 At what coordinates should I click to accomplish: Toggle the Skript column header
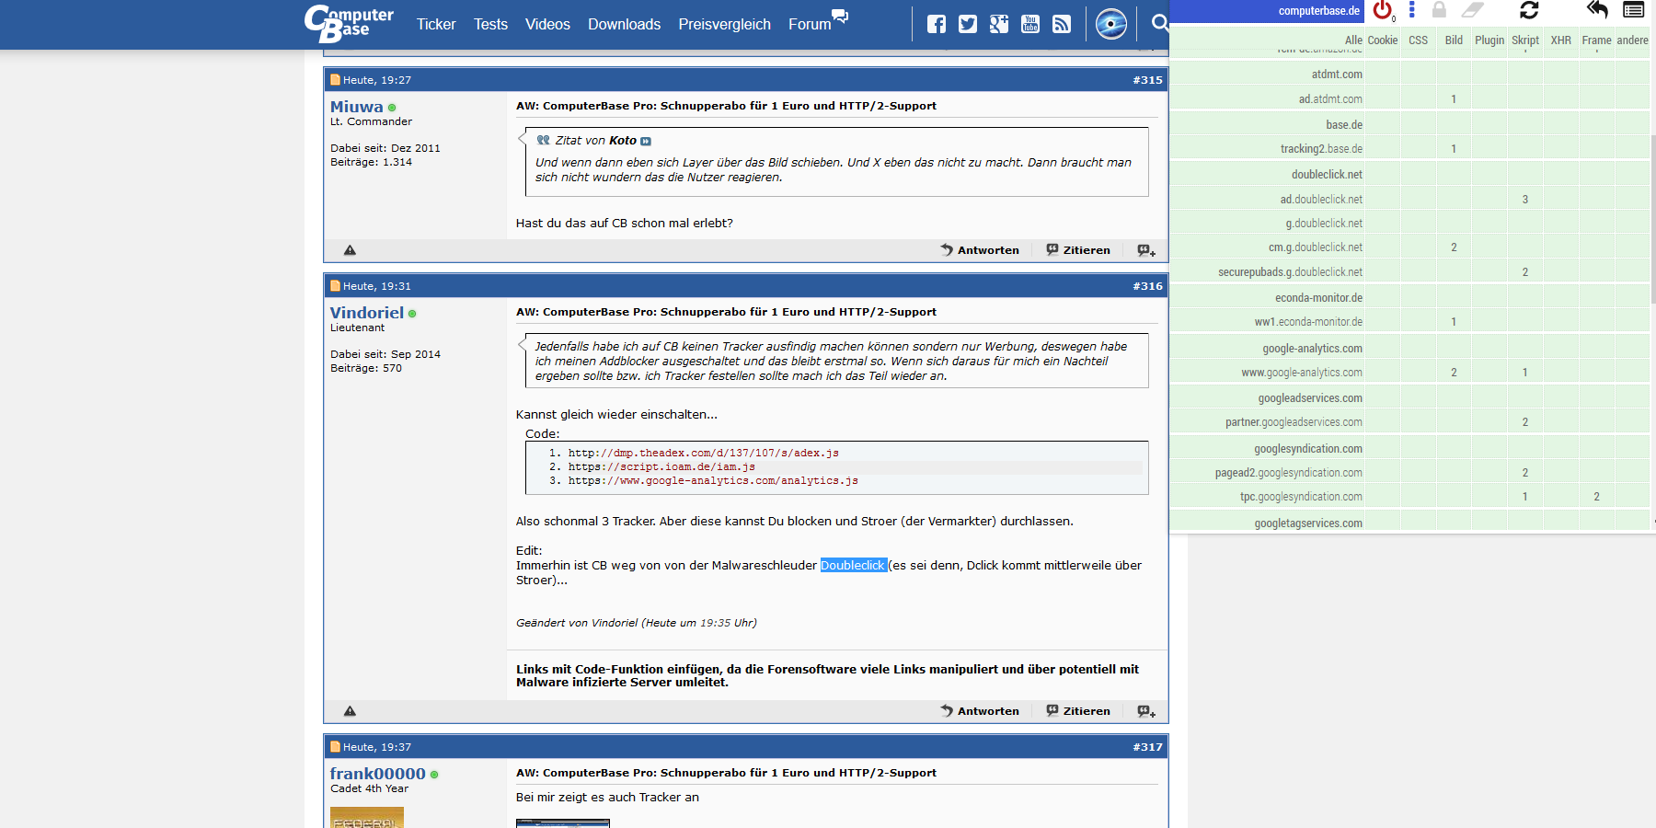(1525, 40)
